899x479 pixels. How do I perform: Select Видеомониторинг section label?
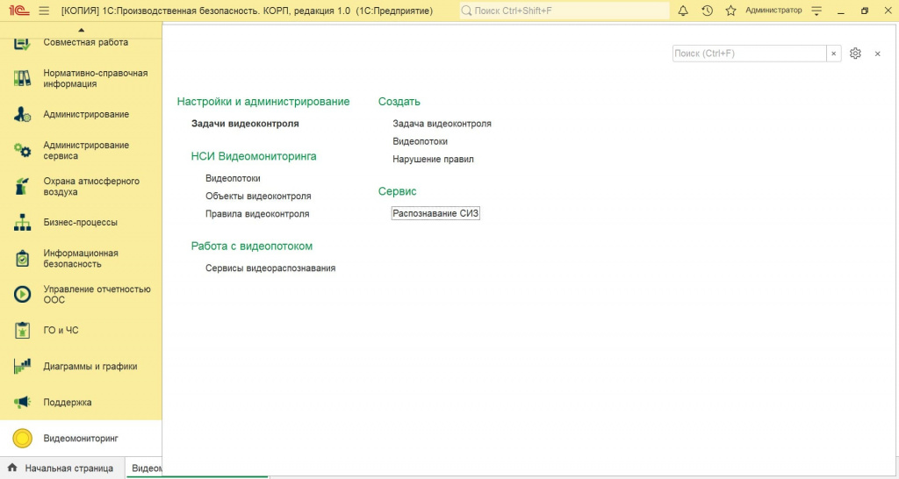80,439
